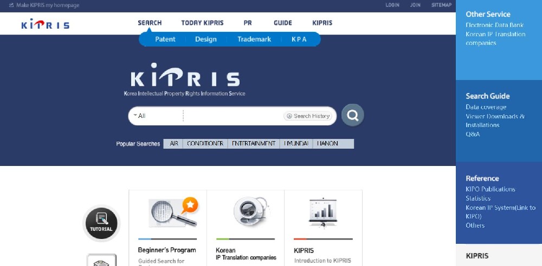Open the Statistics link
This screenshot has width=542, height=266.
tap(478, 198)
